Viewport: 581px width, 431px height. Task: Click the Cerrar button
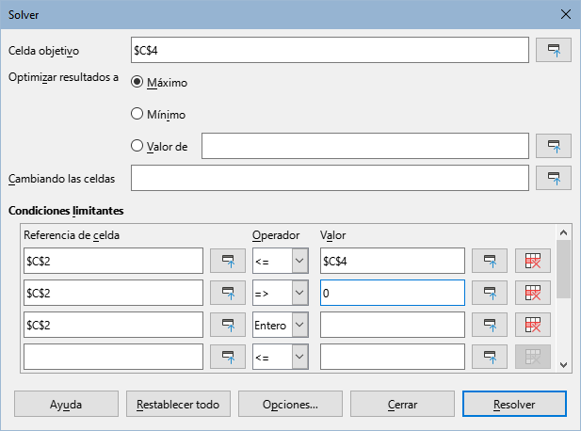point(402,404)
